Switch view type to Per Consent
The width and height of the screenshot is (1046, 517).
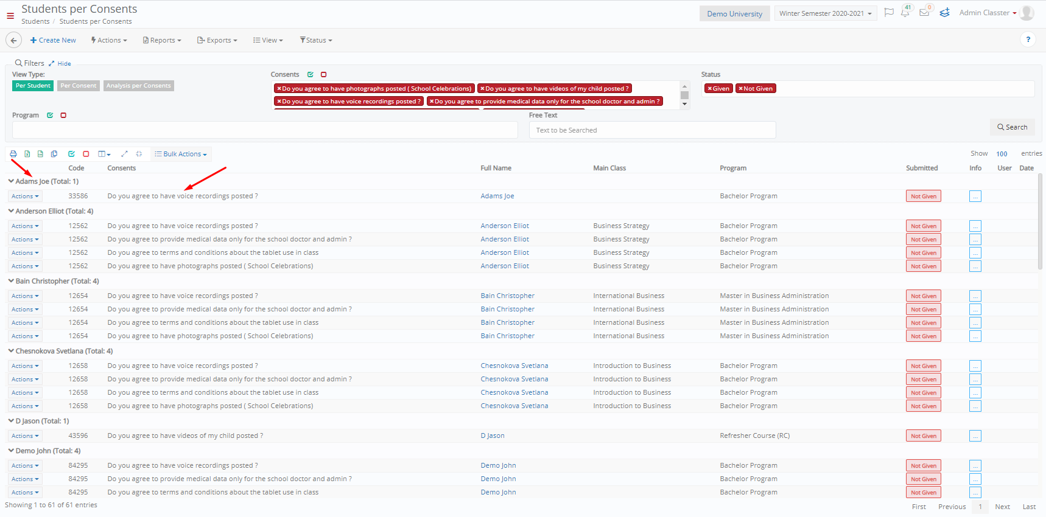[79, 86]
